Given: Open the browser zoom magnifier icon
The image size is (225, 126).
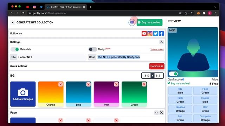Looking at the screenshot, I should 180,13.
